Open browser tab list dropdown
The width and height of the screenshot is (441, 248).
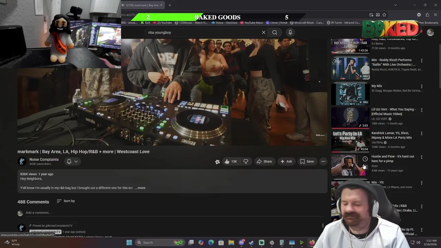tap(395, 5)
